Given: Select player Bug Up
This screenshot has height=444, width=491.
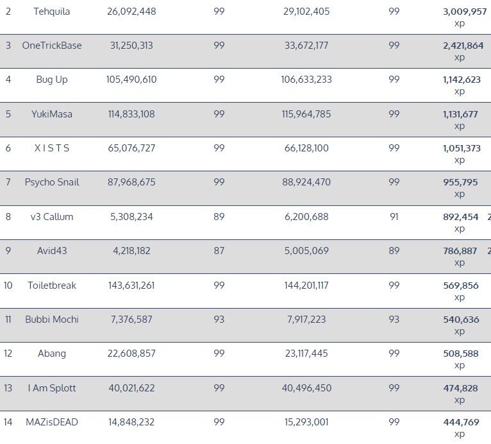Looking at the screenshot, I should (52, 80).
